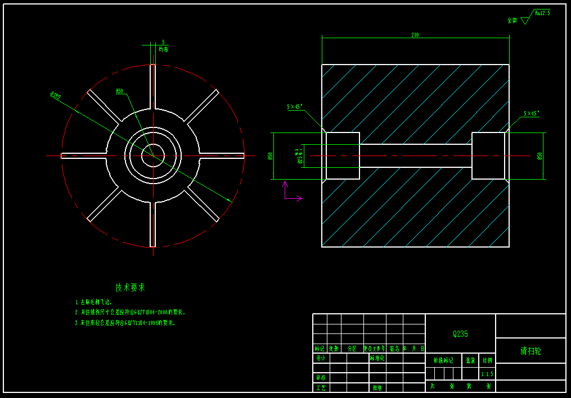This screenshot has height=398, width=571.
Task: Select the 标记 cell in title block
Action: pyautogui.click(x=320, y=349)
